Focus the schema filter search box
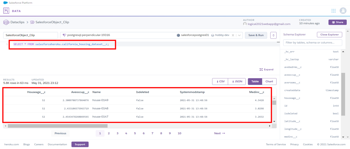Image resolution: width=350 pixels, height=149 pixels. tap(313, 43)
